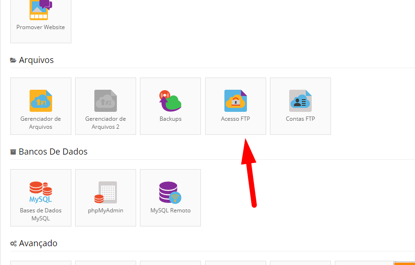
Task: Open the Acesso FTP padlock icon
Action: 235,101
